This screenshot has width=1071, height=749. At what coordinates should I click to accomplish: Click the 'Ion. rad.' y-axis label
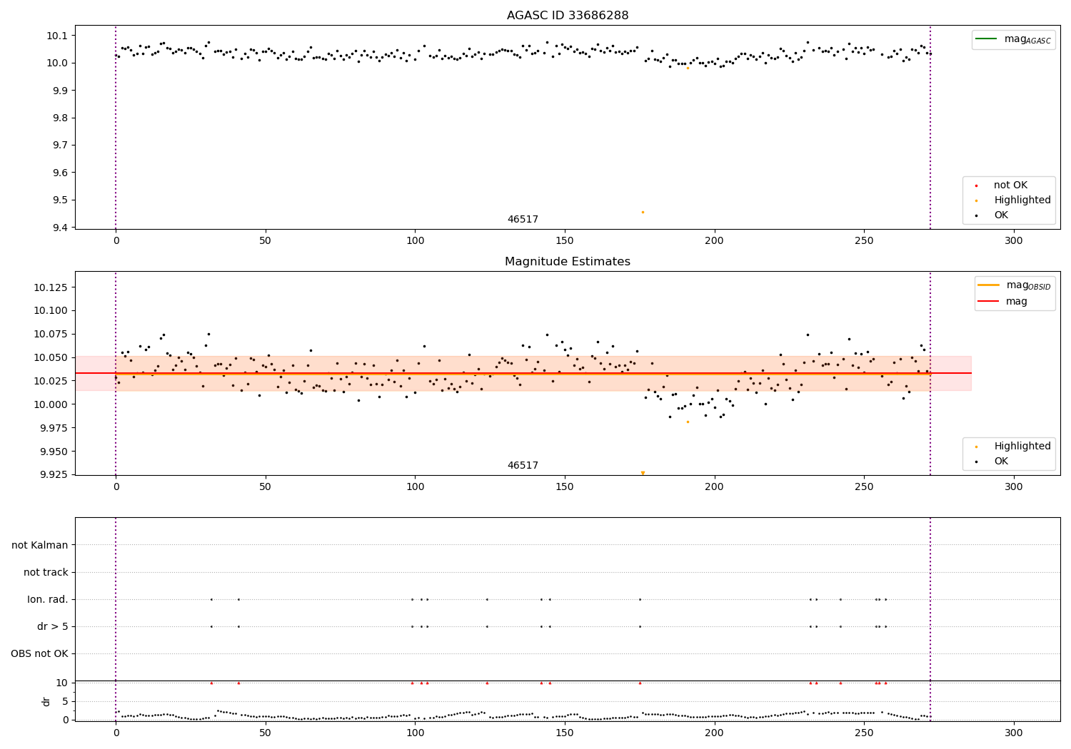pyautogui.click(x=48, y=599)
